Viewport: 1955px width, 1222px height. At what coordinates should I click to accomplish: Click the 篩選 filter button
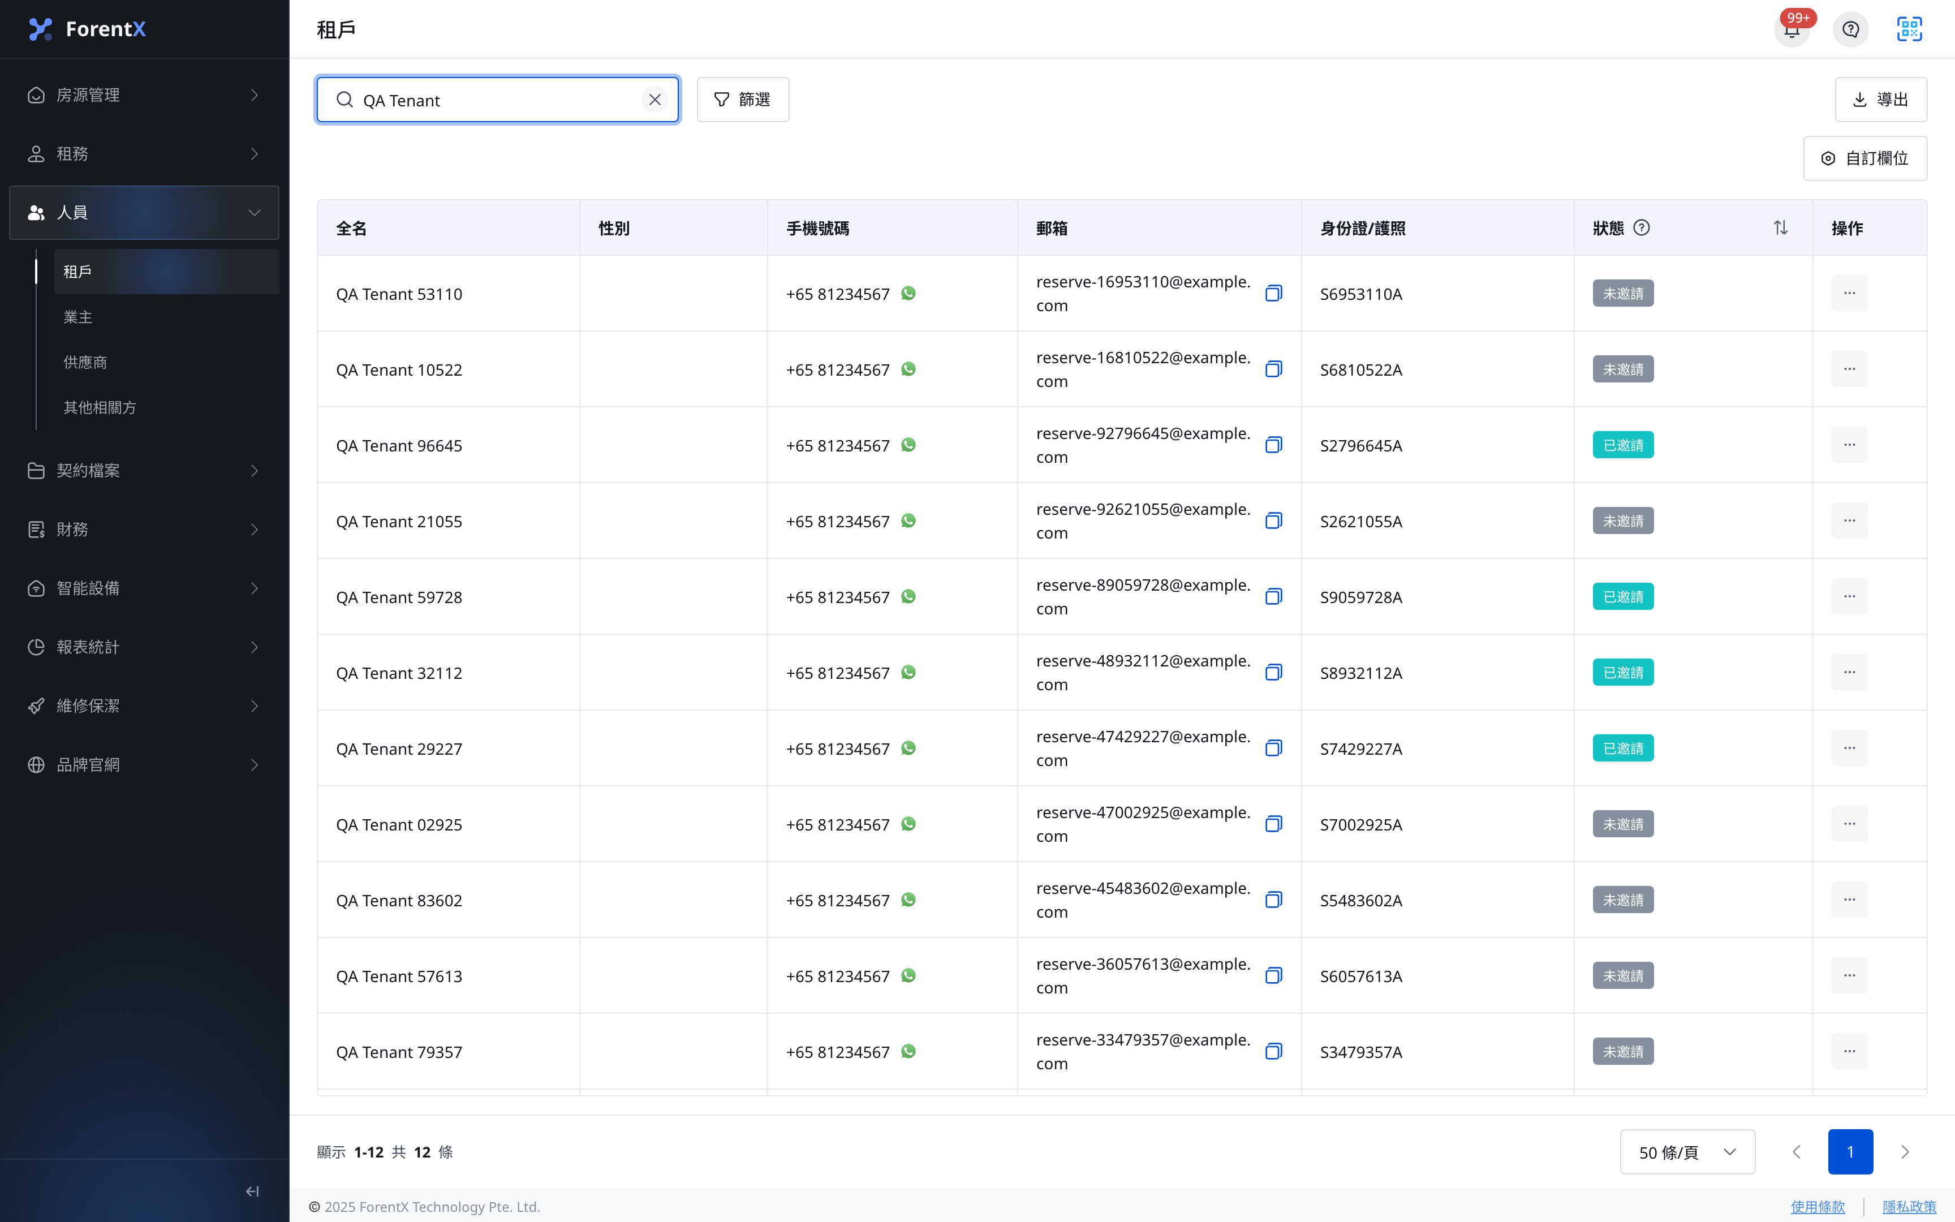[x=742, y=100]
